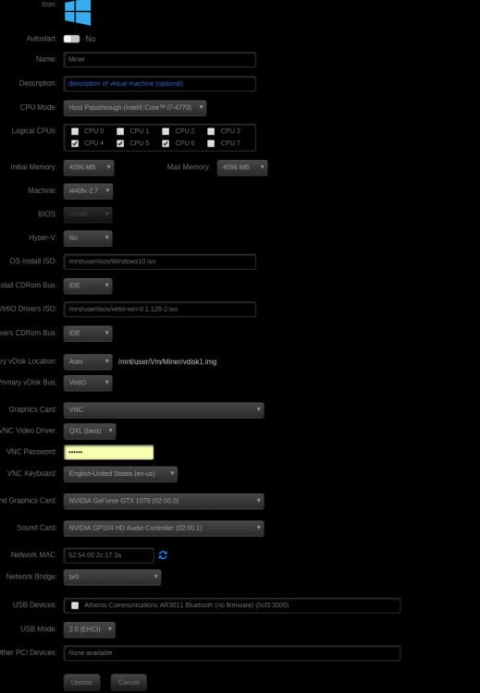This screenshot has width=480, height=693.
Task: Open the disabled BIOS OVMF dropdown
Action: coord(88,214)
